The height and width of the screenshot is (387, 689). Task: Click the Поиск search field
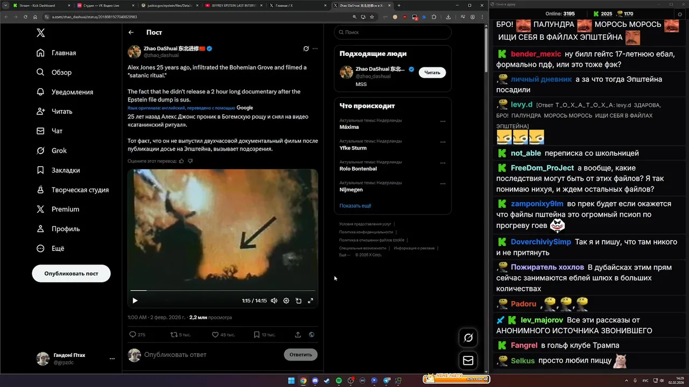392,32
